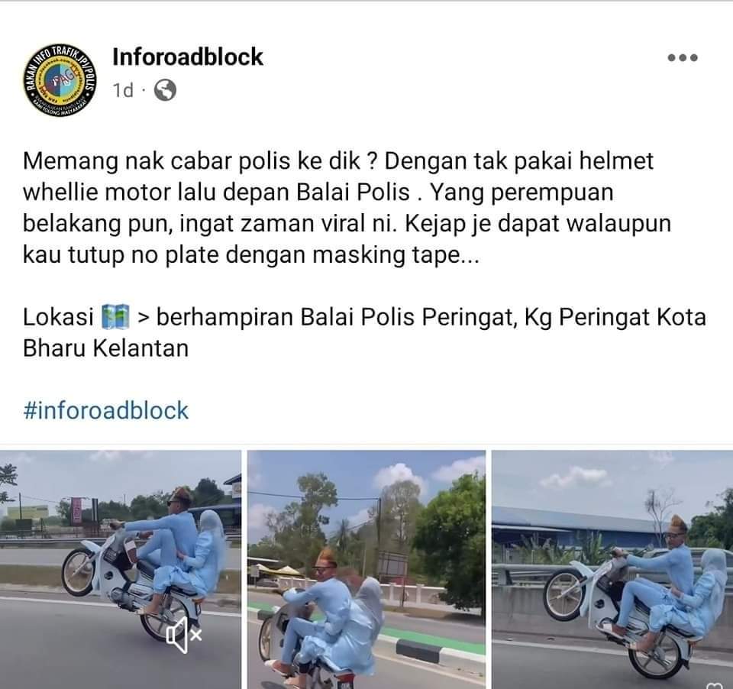Image resolution: width=733 pixels, height=689 pixels.
Task: Open the three-dot post options menu
Action: click(x=683, y=58)
